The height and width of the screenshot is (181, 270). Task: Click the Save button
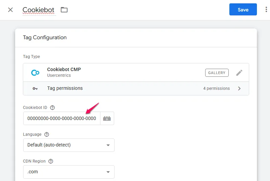(243, 10)
